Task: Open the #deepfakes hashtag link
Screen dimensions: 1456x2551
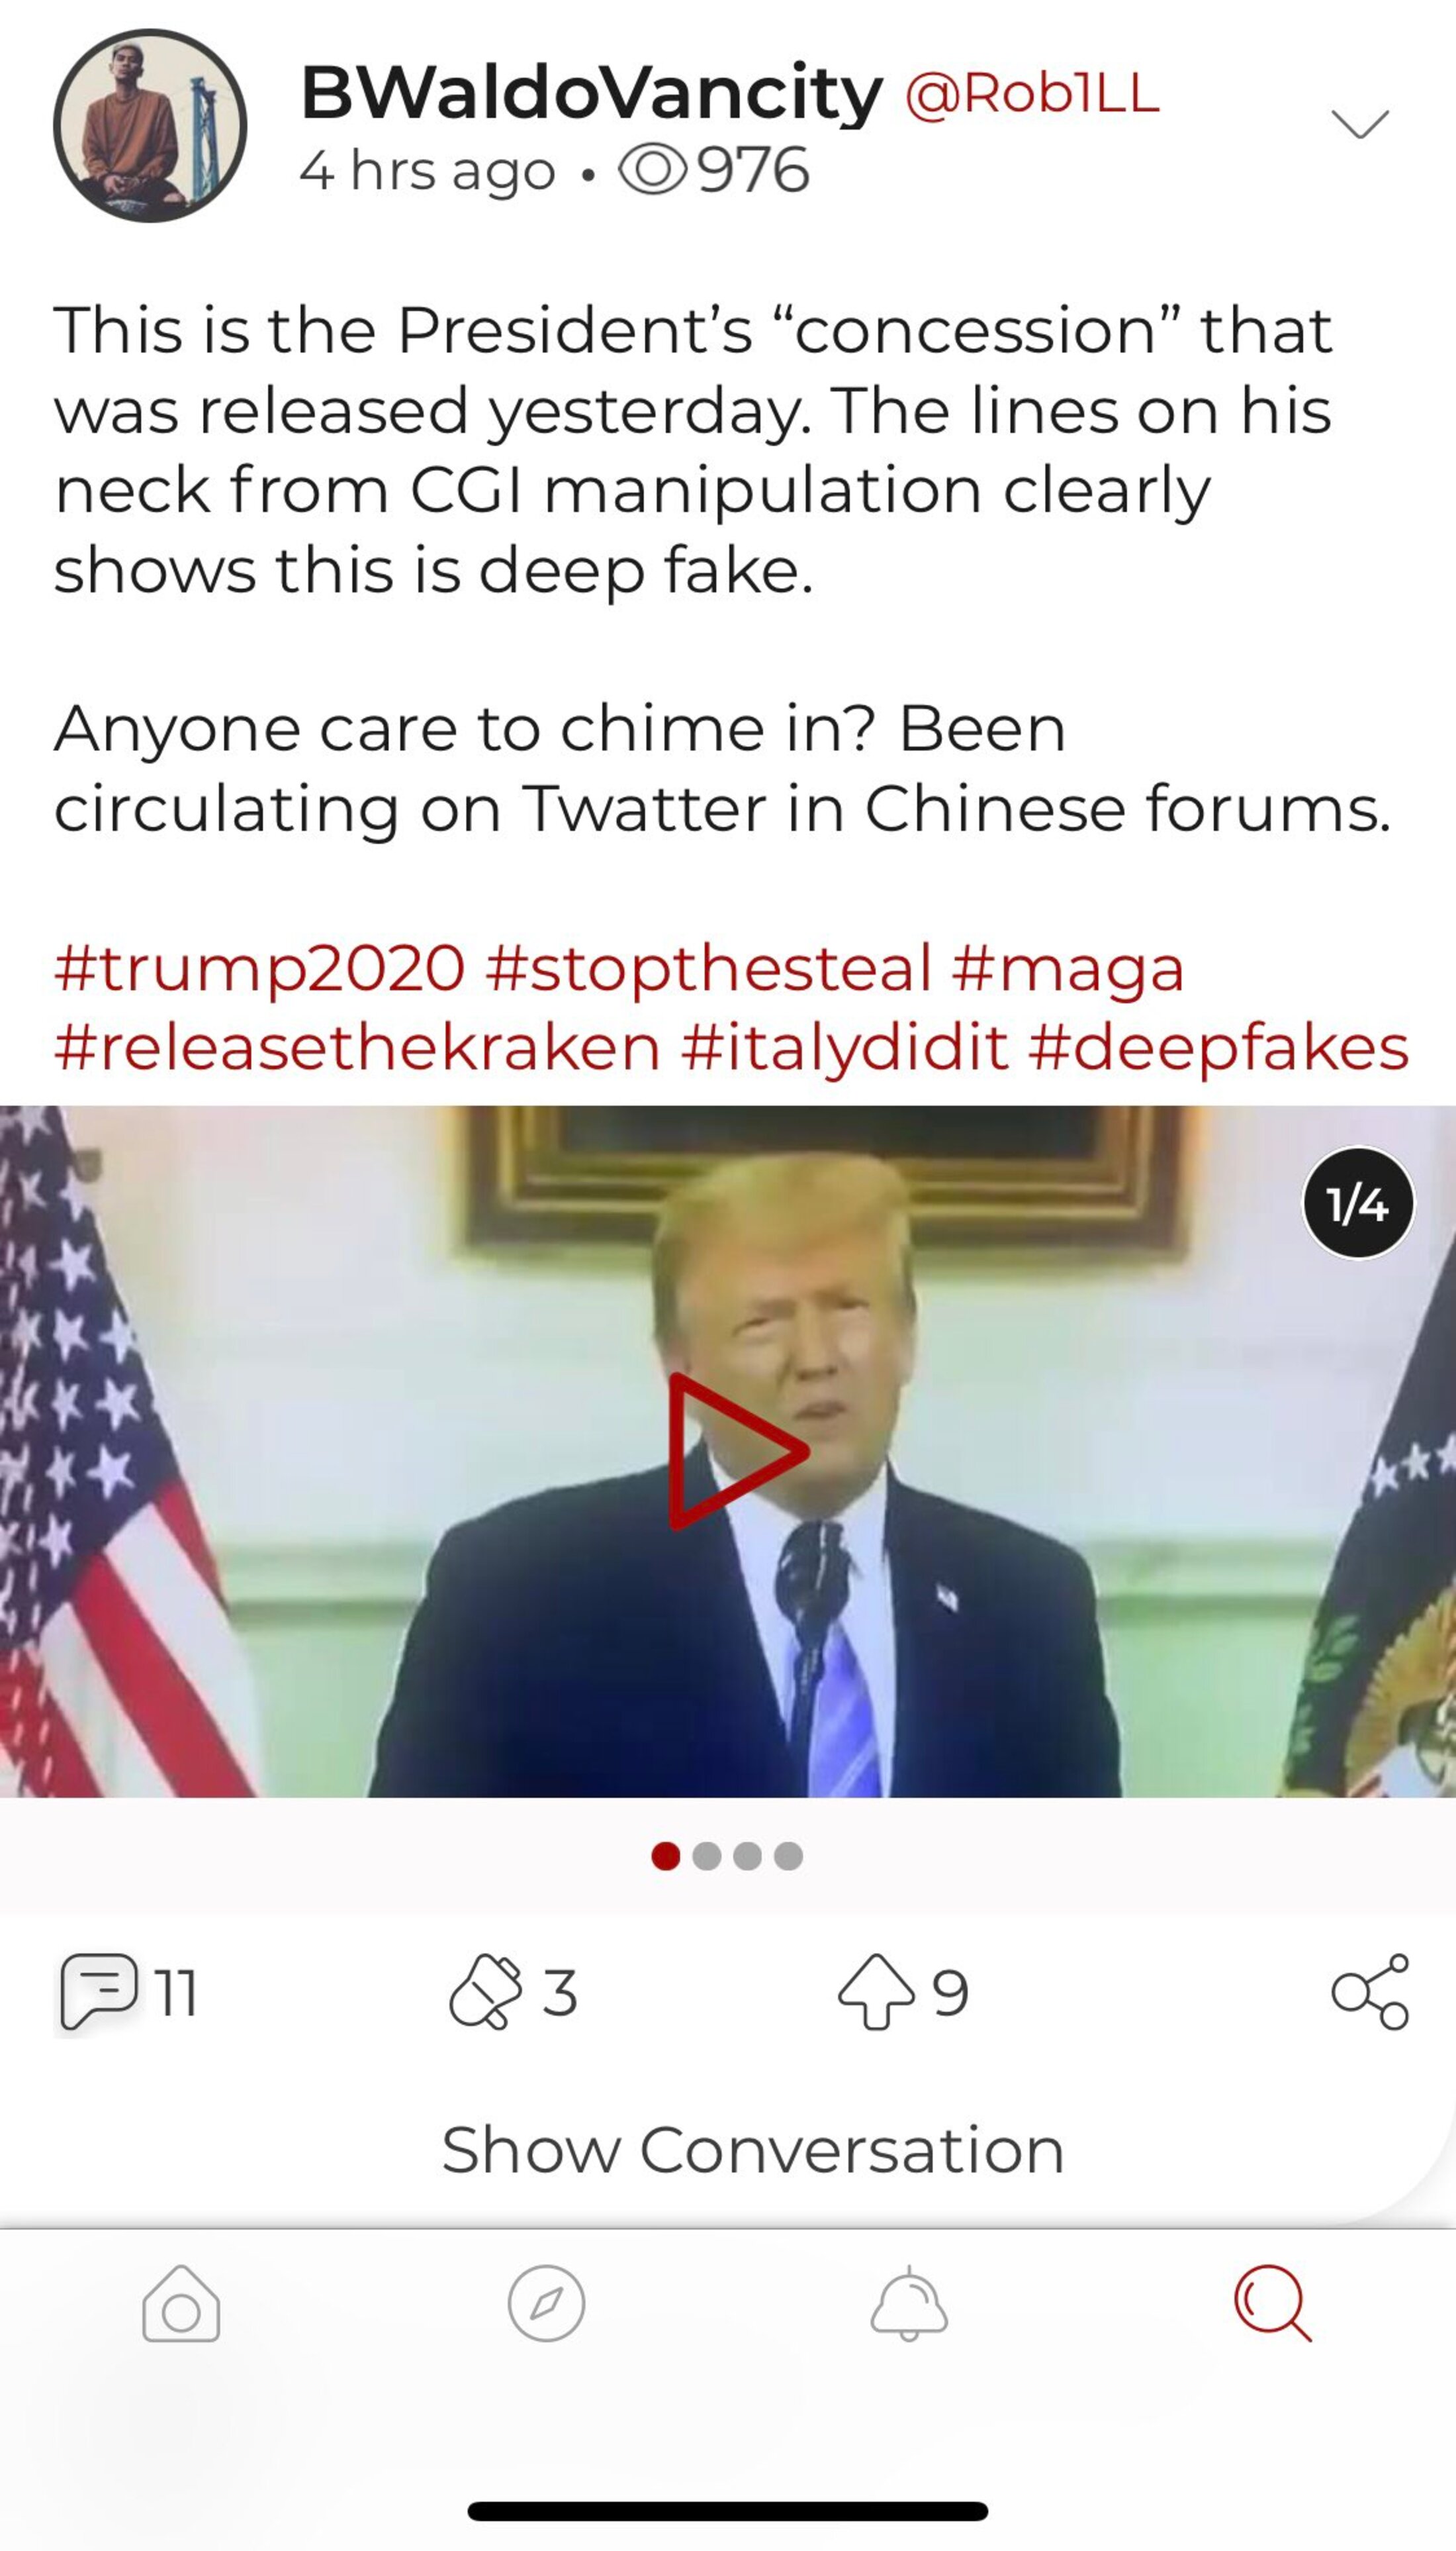Action: [x=1218, y=1048]
